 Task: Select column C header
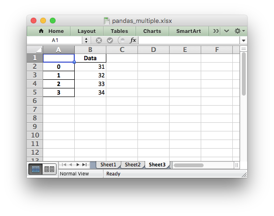(x=122, y=50)
